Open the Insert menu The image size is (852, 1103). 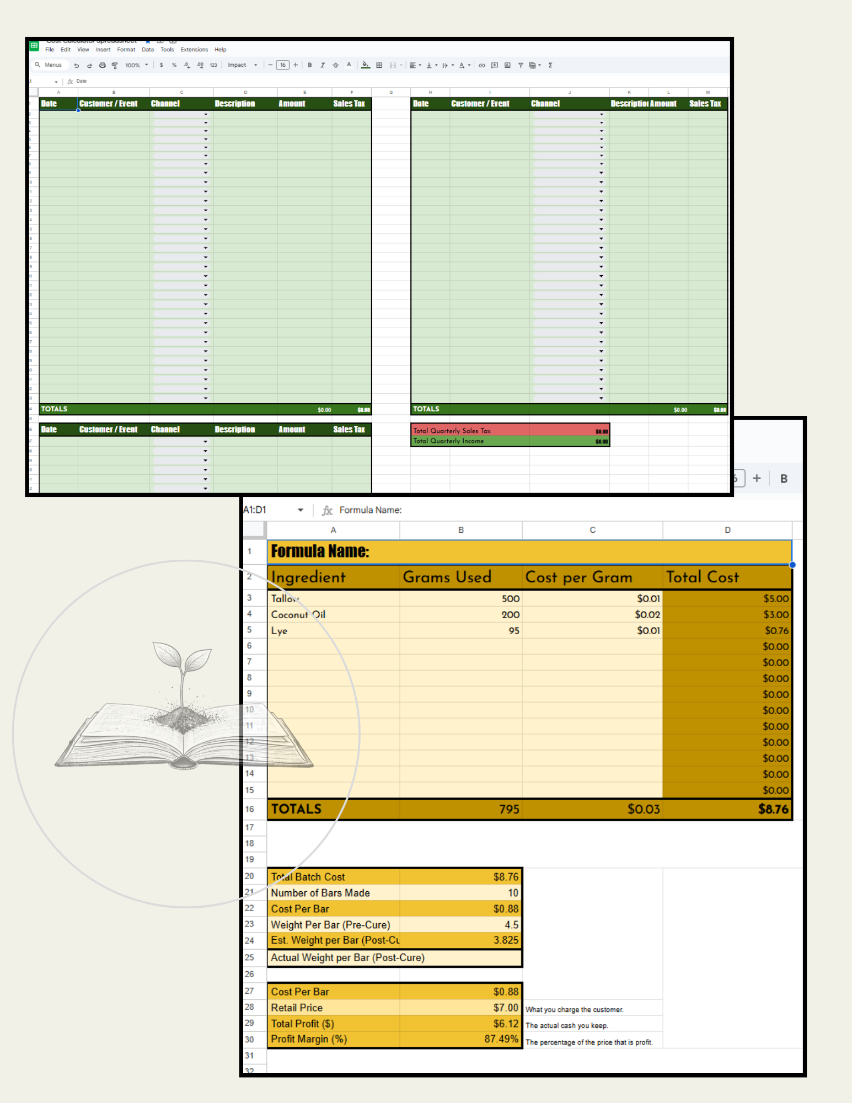pyautogui.click(x=103, y=50)
